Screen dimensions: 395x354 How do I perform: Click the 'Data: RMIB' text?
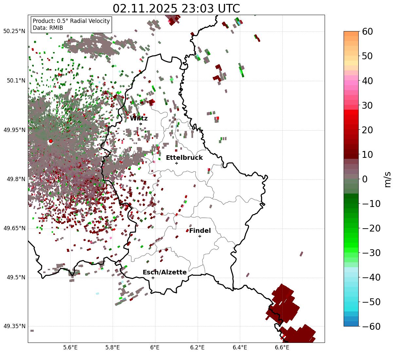pyautogui.click(x=48, y=28)
